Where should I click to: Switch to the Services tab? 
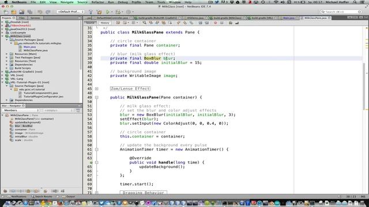click(x=35, y=18)
